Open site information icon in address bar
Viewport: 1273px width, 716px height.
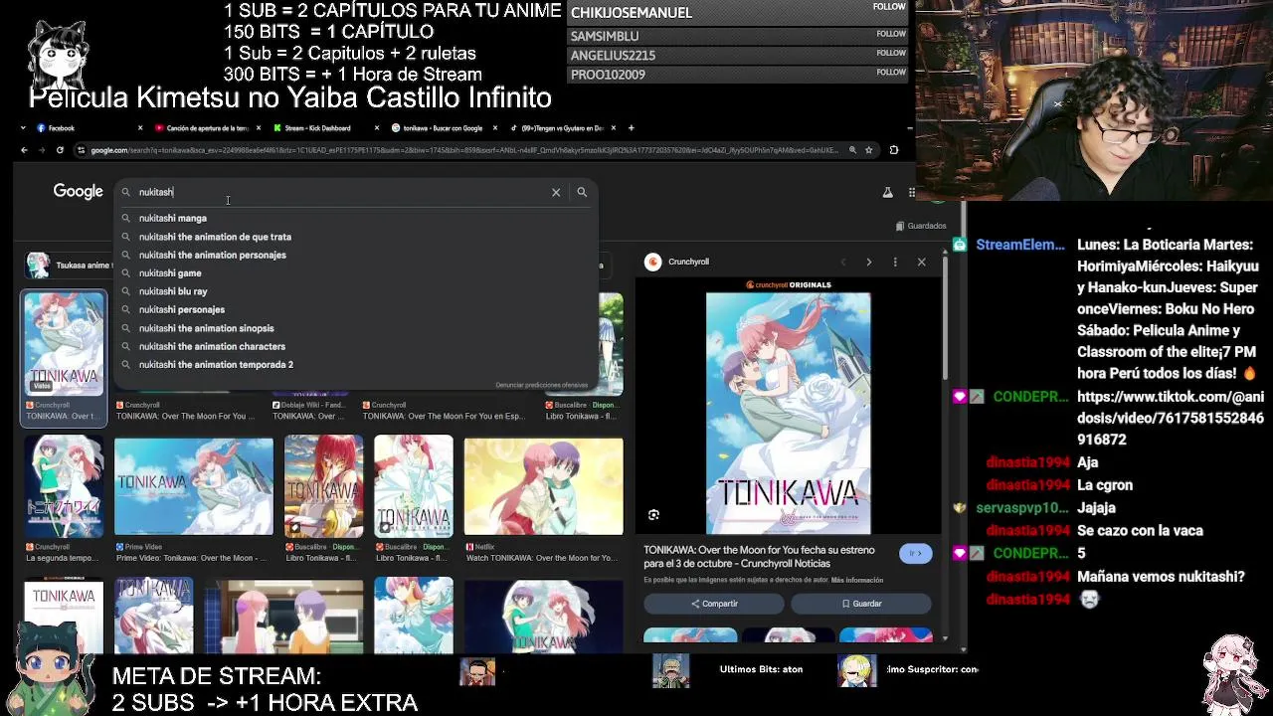pos(82,150)
